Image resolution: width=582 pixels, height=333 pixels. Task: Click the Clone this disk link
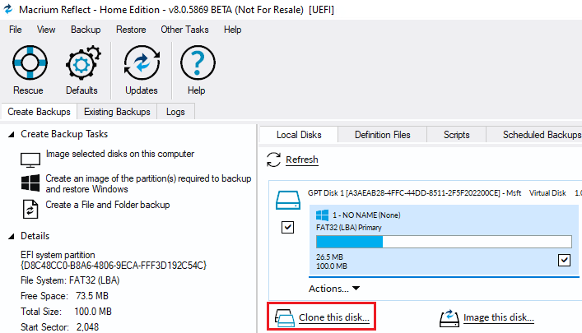334,317
